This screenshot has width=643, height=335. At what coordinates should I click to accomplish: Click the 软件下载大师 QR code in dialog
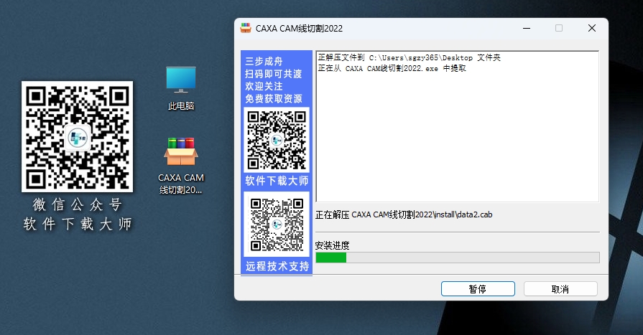tap(277, 140)
